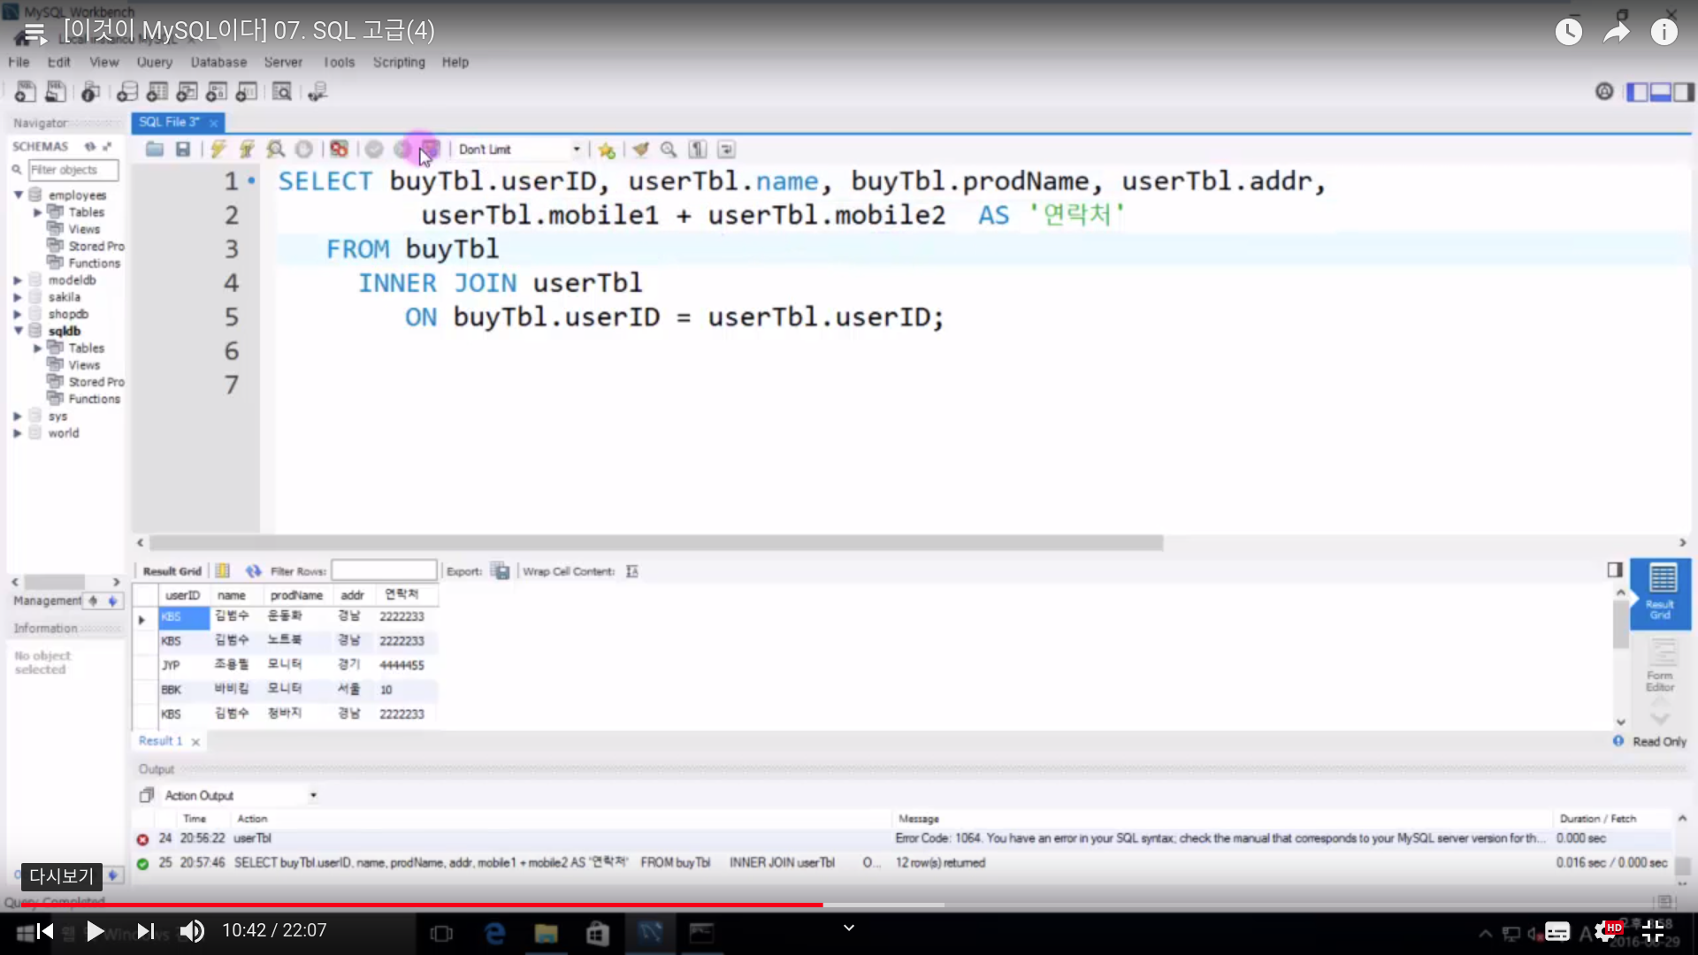Play the video

coord(94,931)
